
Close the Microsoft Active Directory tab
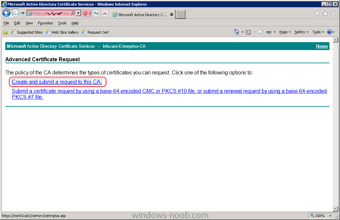172,14
